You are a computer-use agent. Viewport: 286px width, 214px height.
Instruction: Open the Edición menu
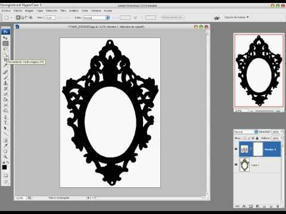coord(18,11)
